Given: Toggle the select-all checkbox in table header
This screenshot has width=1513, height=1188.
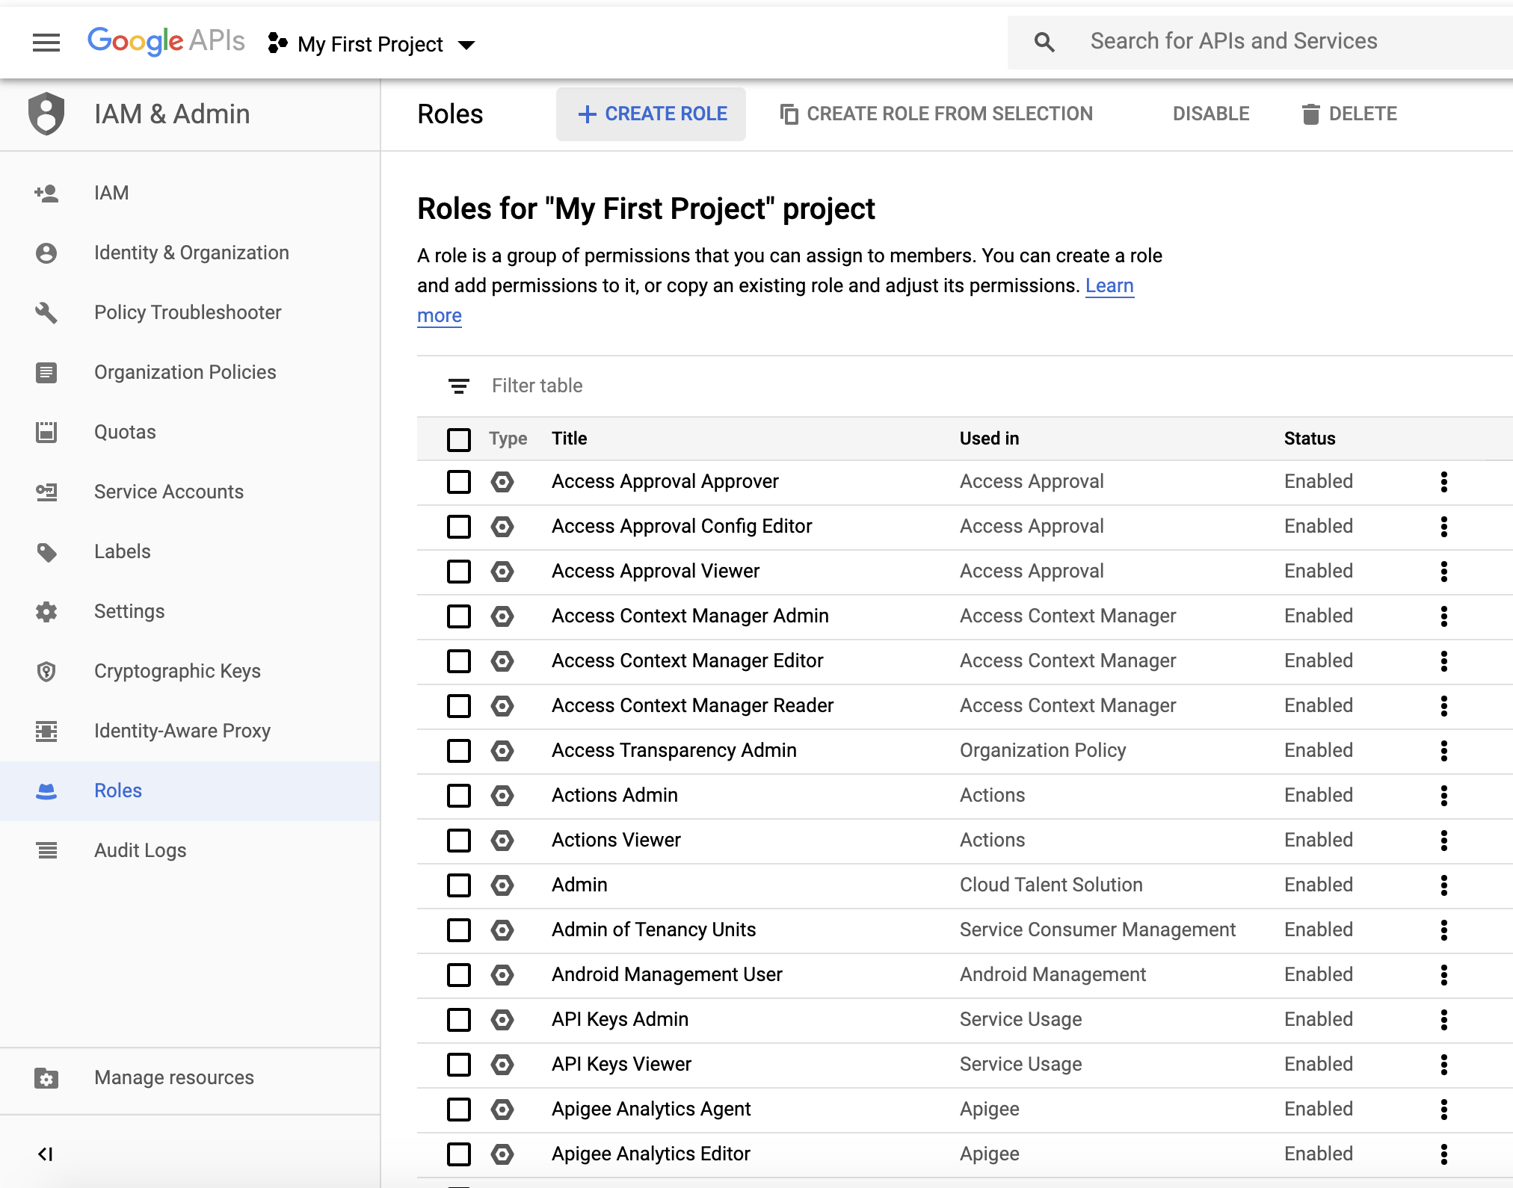Looking at the screenshot, I should 459,439.
